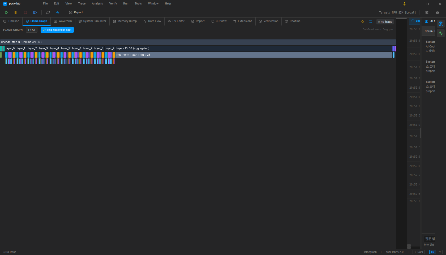Click the blue Step forward icon

tap(35, 12)
